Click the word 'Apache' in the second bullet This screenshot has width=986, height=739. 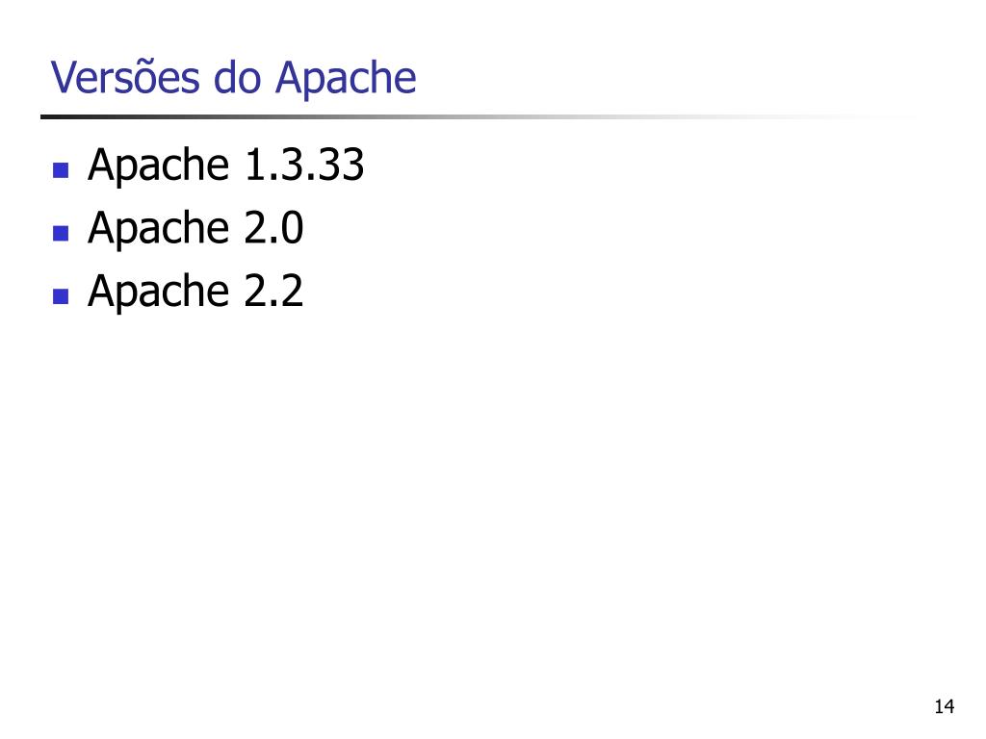[159, 228]
